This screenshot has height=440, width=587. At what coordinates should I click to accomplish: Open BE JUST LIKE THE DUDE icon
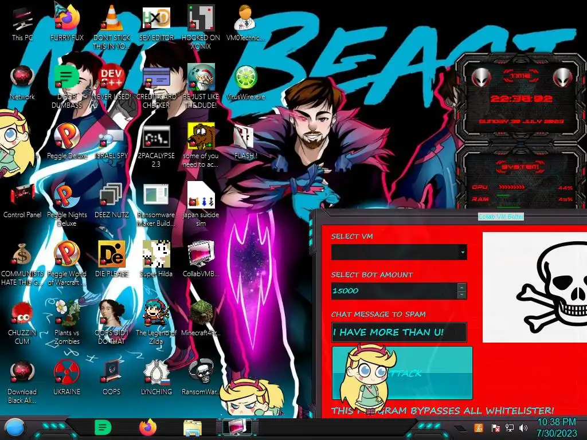tap(201, 87)
